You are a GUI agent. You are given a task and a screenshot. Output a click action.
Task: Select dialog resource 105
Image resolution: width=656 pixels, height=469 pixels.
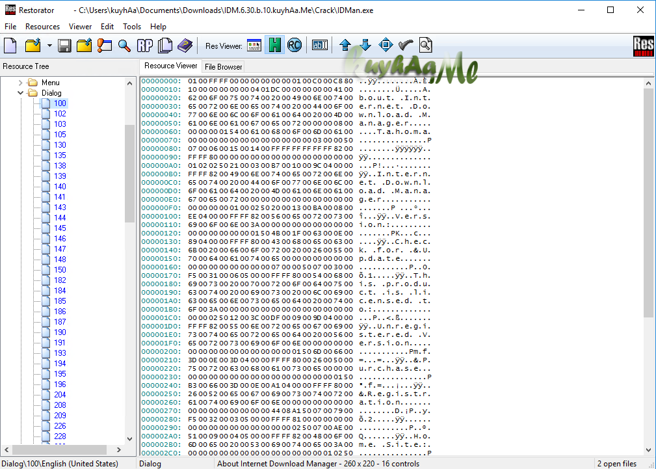[x=60, y=135]
